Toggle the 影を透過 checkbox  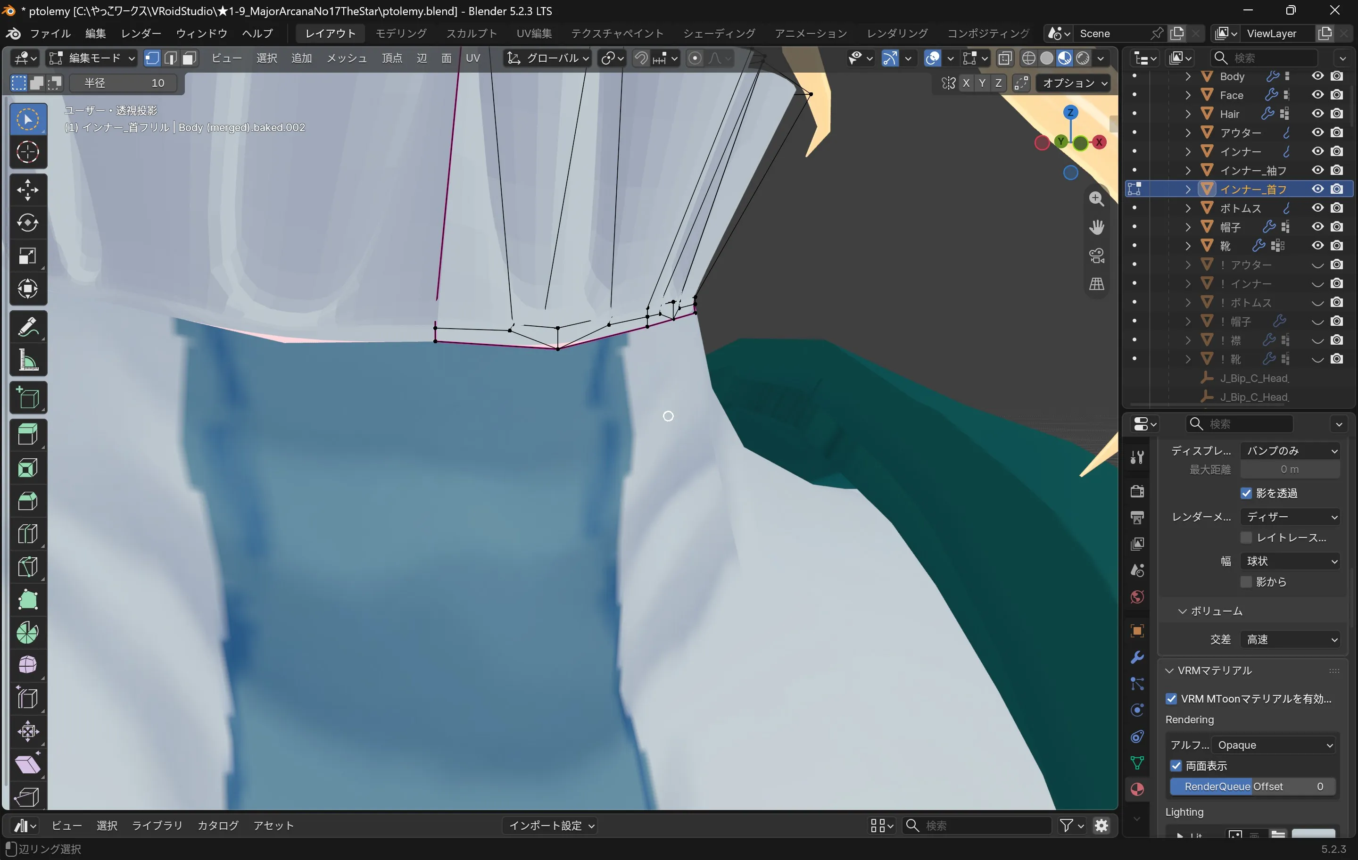pos(1246,494)
